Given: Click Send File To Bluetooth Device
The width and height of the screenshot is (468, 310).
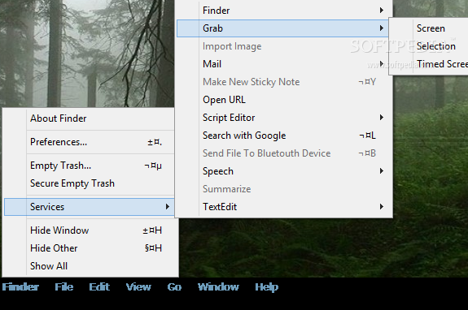Looking at the screenshot, I should tap(282, 153).
